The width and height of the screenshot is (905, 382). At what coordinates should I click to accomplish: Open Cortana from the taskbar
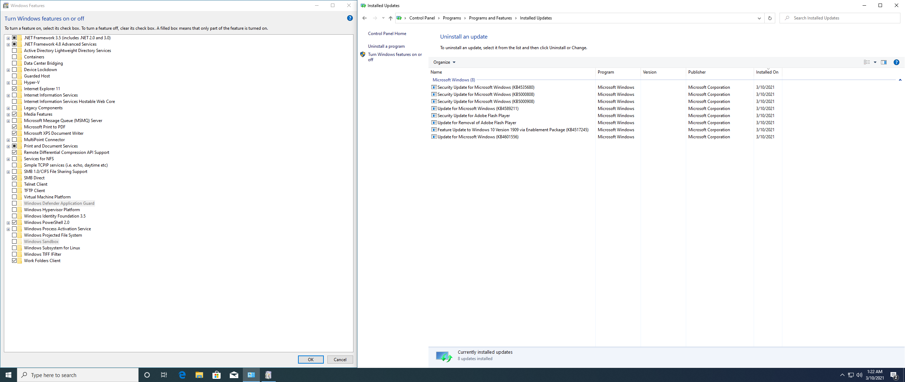(x=147, y=375)
